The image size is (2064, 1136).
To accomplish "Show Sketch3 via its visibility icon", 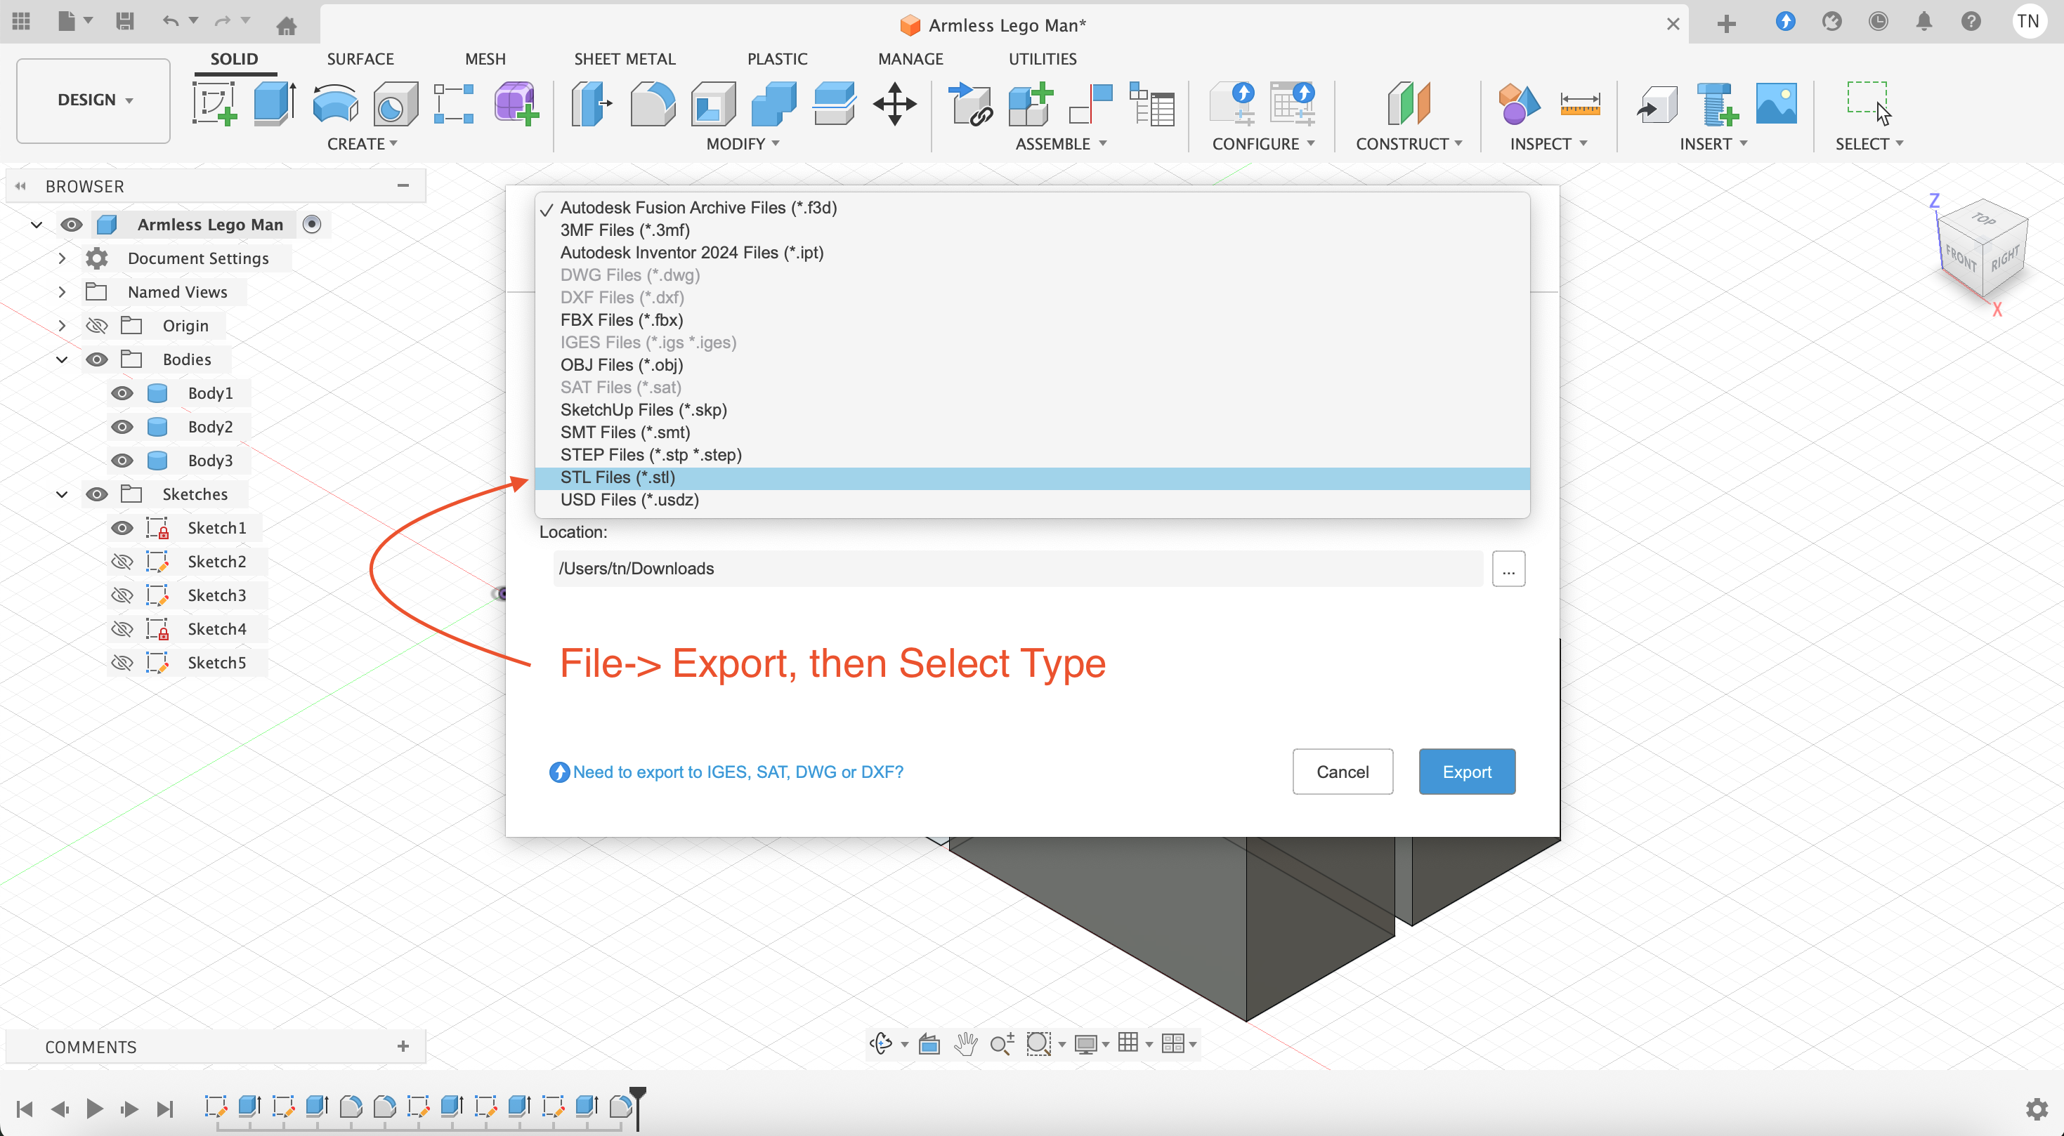I will pyautogui.click(x=122, y=595).
